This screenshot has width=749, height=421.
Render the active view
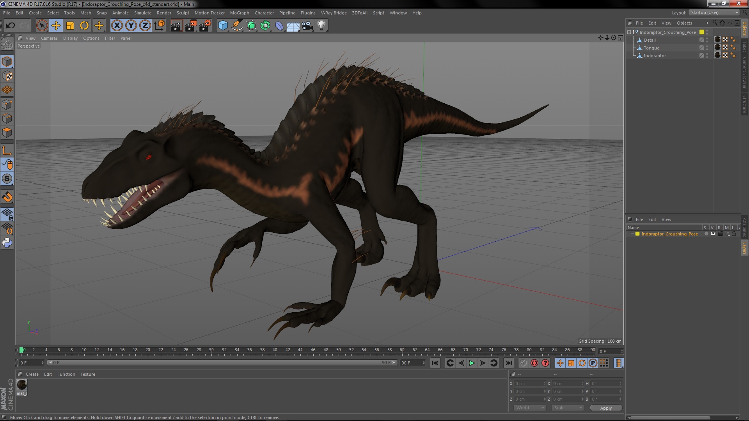coord(176,26)
